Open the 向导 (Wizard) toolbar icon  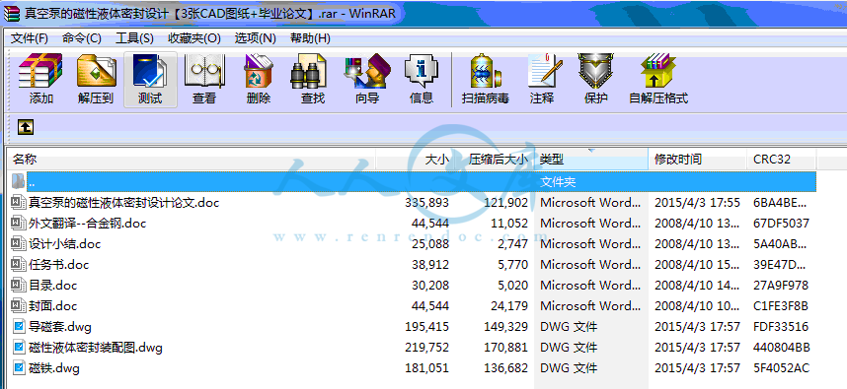367,71
